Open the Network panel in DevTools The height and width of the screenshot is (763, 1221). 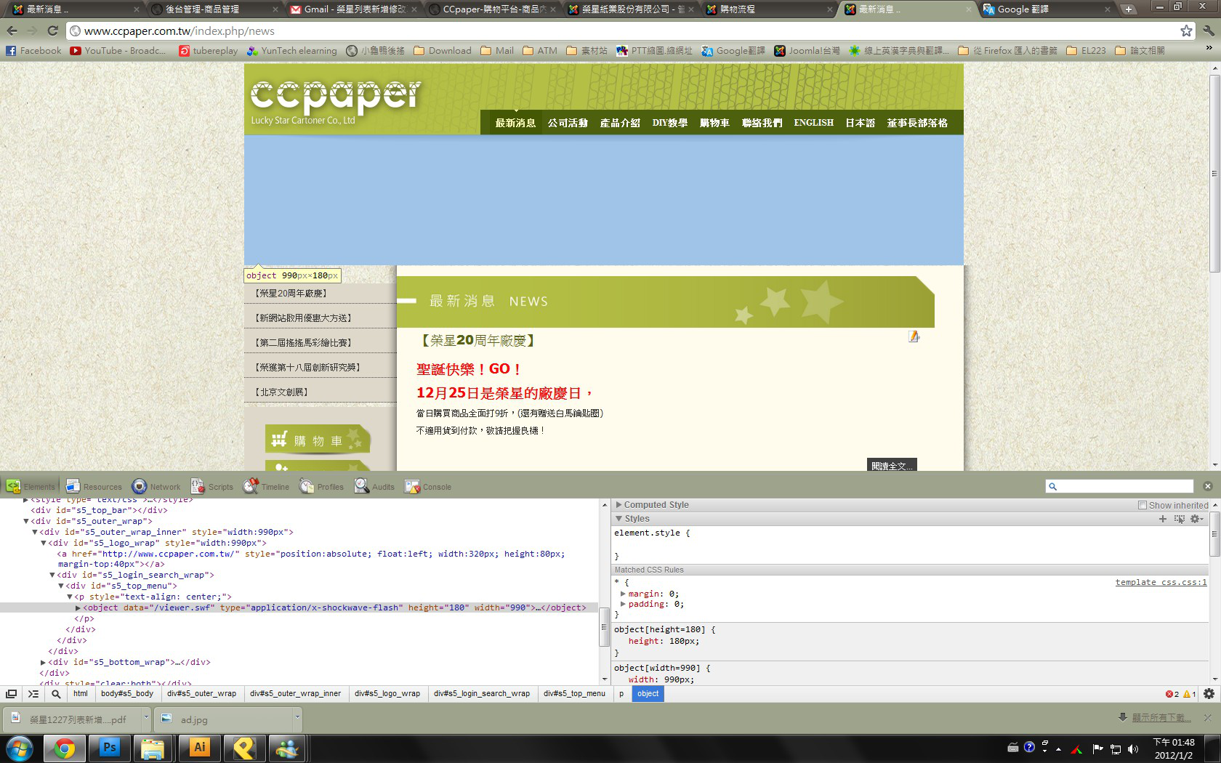click(x=156, y=487)
